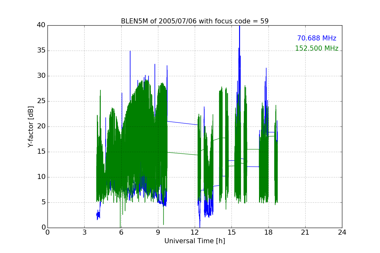The width and height of the screenshot is (380, 253).
Task: Click the 'Y-factor [dB]' axis label
Action: tap(31, 126)
